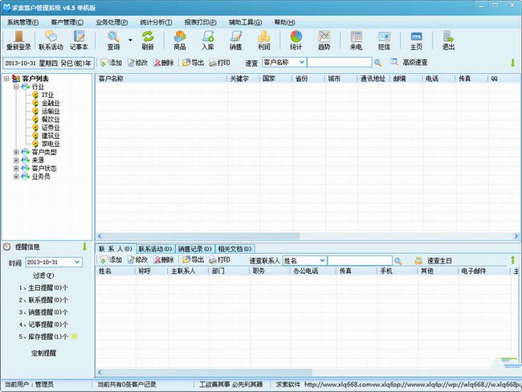Open the 来电 incoming call icon
522x392 pixels.
[356, 40]
